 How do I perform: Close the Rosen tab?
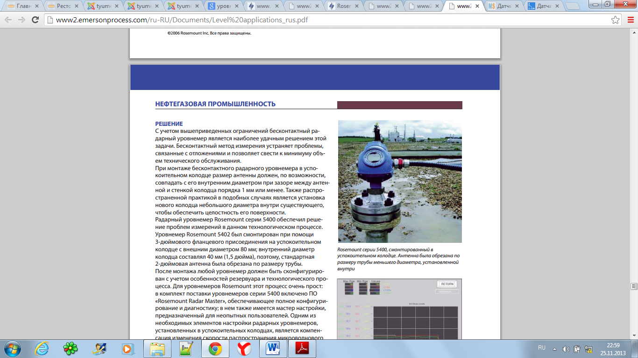pyautogui.click(x=356, y=7)
